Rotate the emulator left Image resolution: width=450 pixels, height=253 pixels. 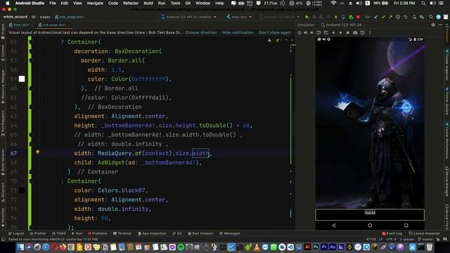pos(319,33)
